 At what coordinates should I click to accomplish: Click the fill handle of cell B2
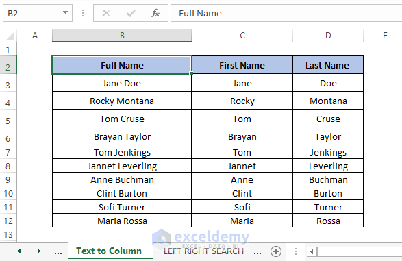coord(191,73)
